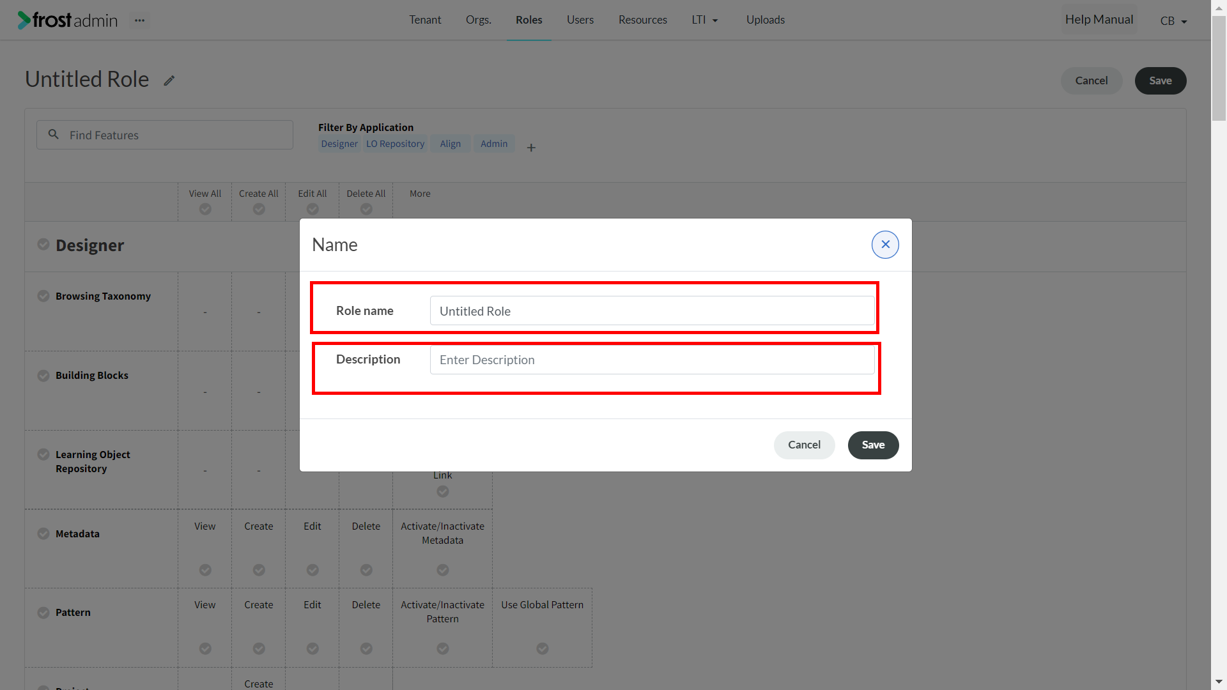Enable Metadata Create permission

[259, 570]
